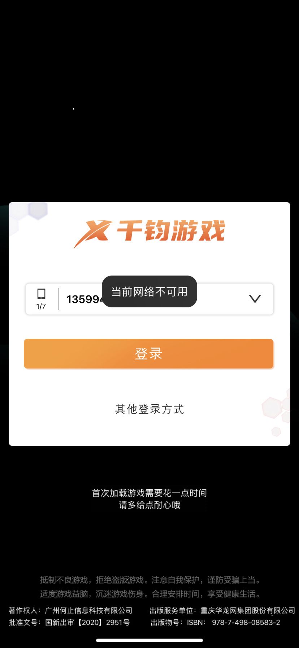Click the orange X logo icon
The image size is (299, 648).
[x=93, y=233]
